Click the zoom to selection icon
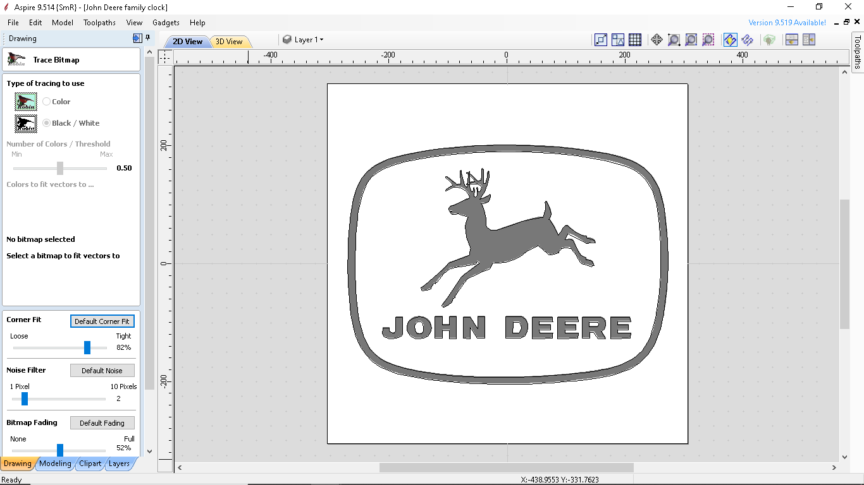This screenshot has height=485, width=864. point(708,40)
